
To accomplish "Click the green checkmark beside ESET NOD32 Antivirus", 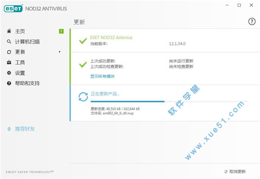I will point(83,41).
